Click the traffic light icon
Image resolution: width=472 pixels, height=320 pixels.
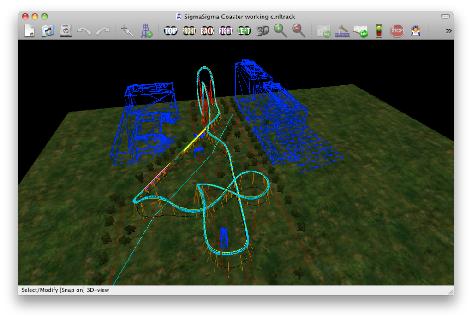coord(379,31)
